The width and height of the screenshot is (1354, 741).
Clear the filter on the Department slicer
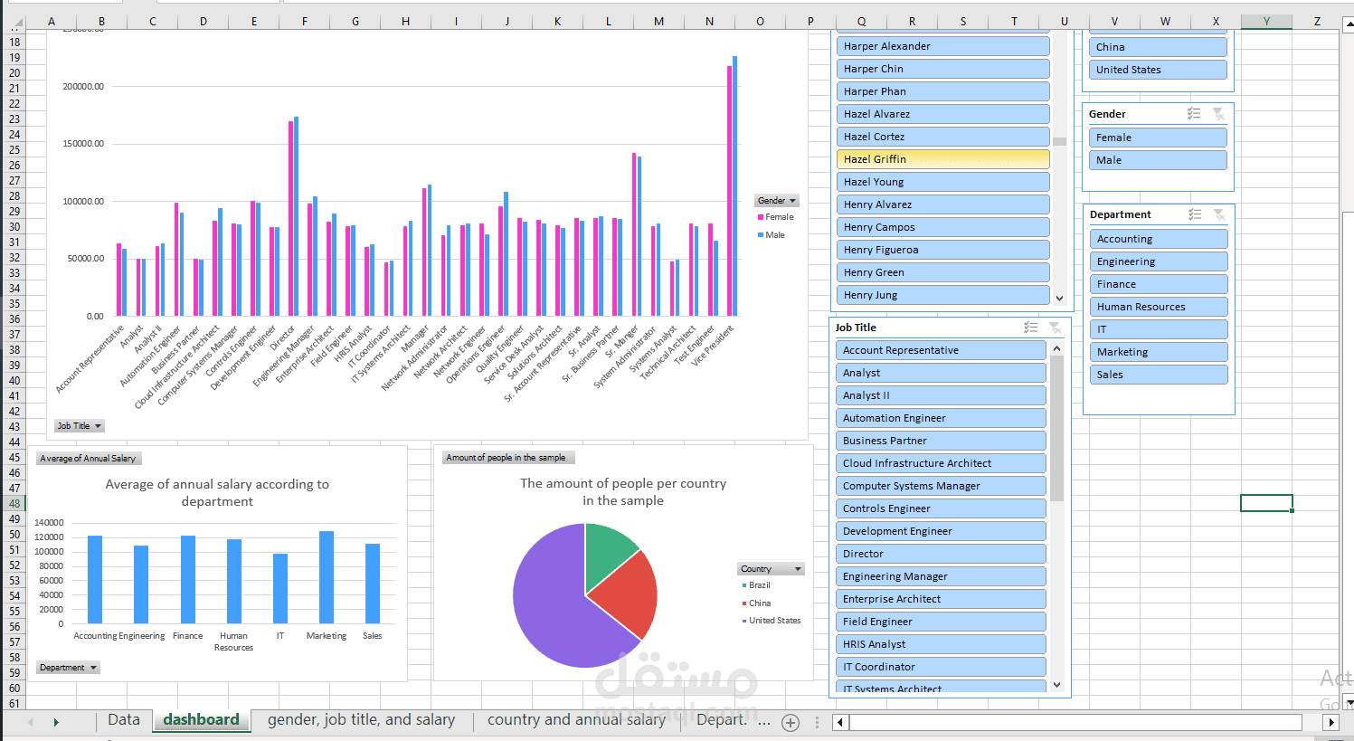pos(1219,214)
